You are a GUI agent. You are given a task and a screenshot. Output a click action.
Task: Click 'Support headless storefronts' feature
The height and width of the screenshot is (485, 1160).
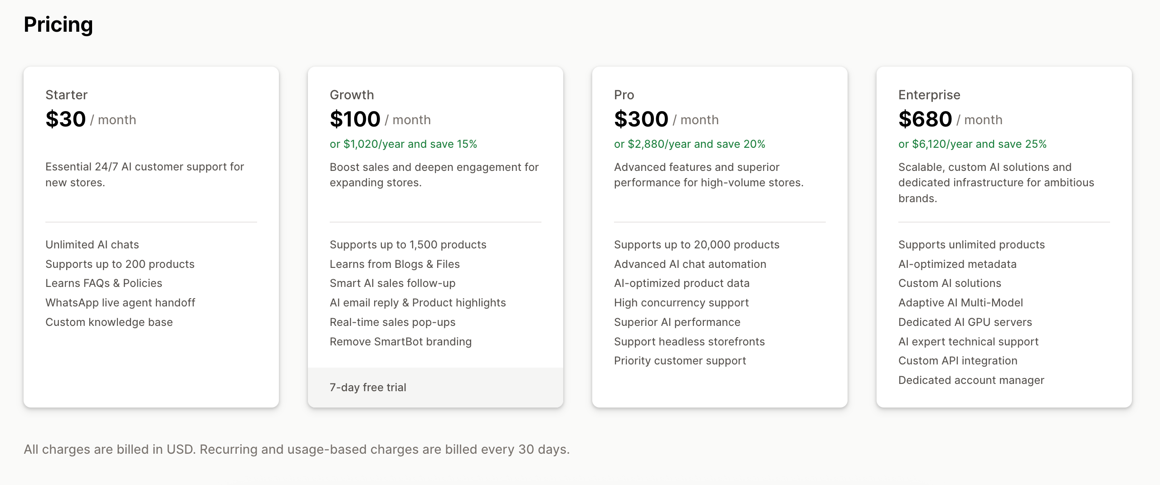[689, 342]
